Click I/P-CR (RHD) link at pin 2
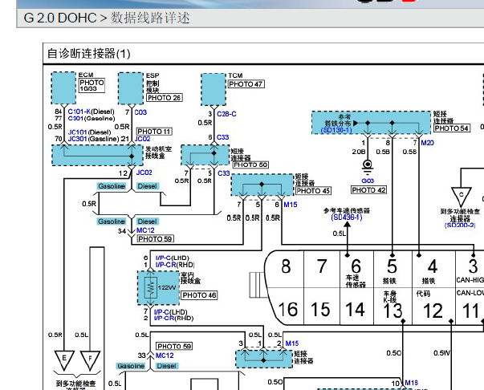The image size is (484, 390). coord(165,318)
